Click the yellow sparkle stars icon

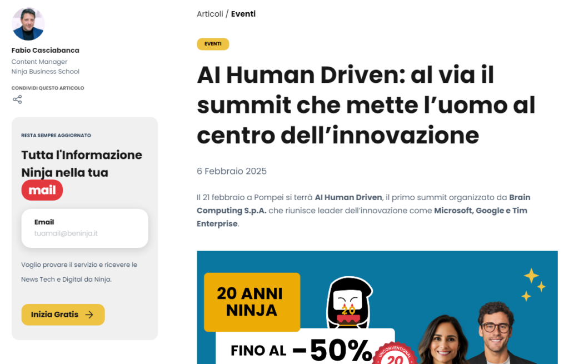(534, 285)
